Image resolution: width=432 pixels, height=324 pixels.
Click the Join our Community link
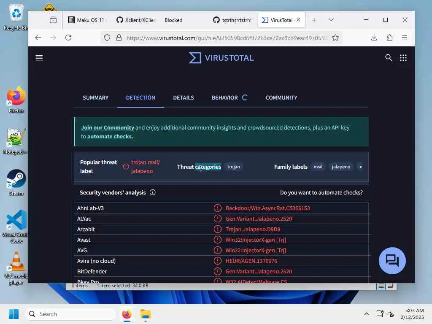[x=108, y=127]
